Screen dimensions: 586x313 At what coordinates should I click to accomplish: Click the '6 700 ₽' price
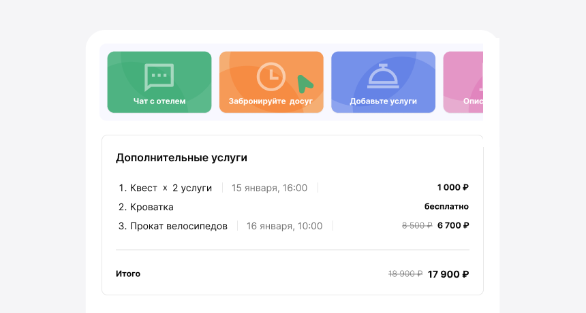click(x=453, y=225)
